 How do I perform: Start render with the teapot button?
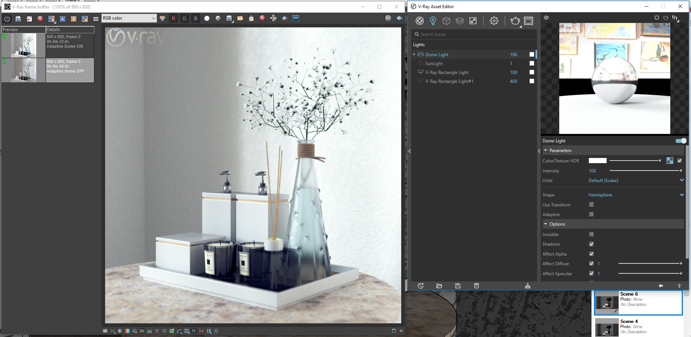515,21
